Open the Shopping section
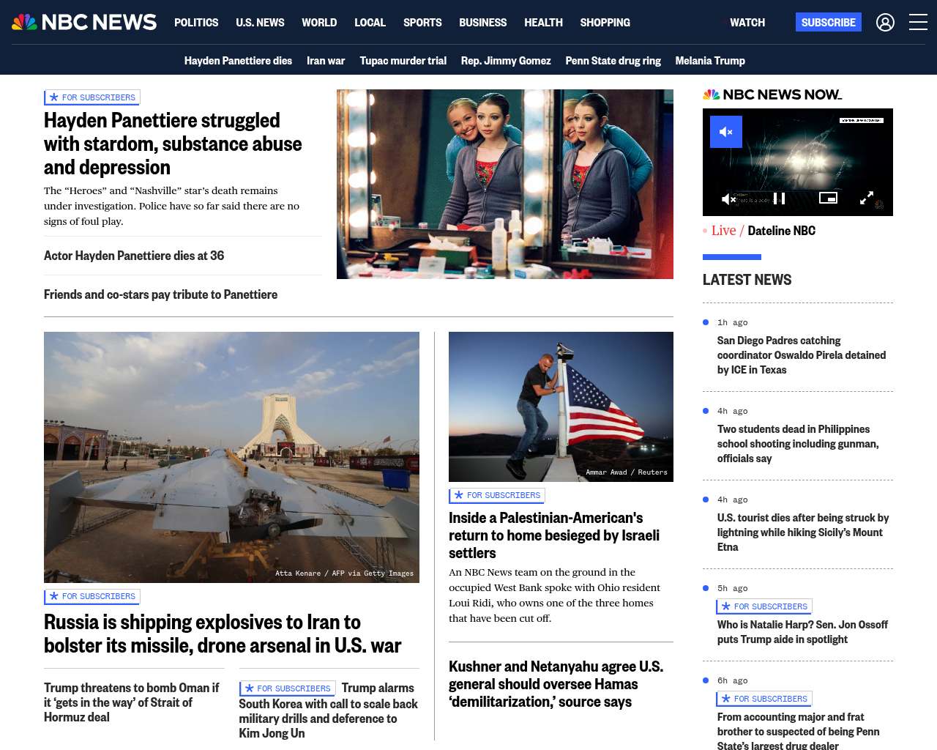937x750 pixels. [605, 23]
